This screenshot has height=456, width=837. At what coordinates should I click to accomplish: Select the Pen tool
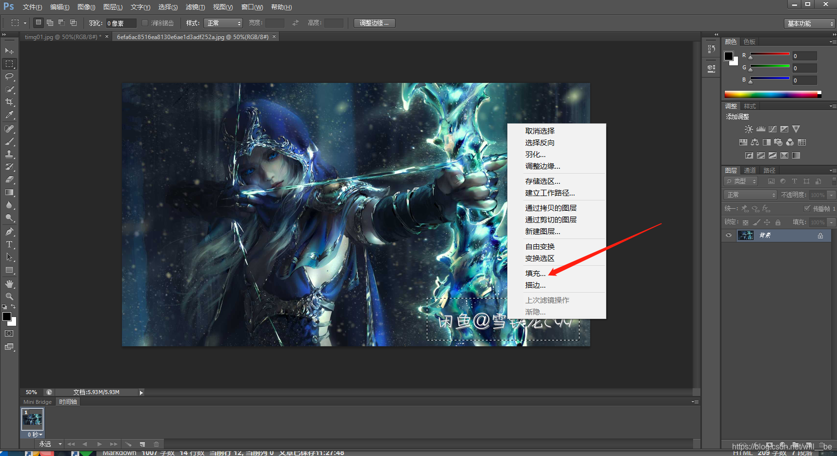[x=9, y=232]
